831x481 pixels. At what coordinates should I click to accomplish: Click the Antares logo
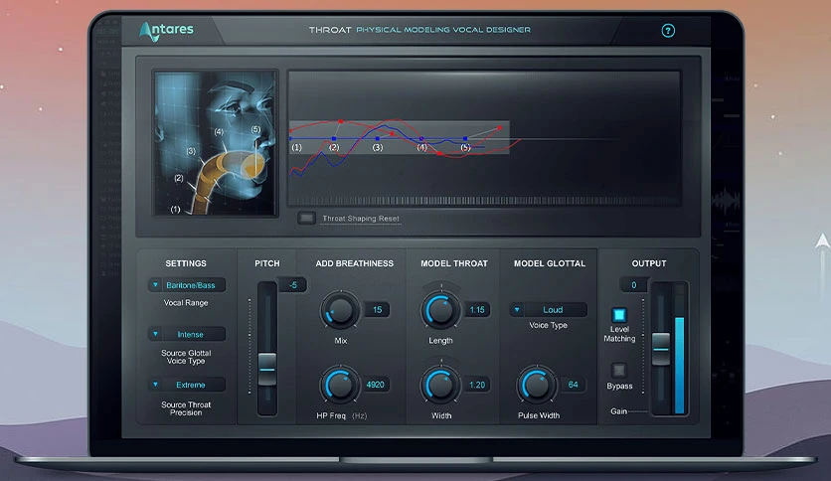click(166, 31)
